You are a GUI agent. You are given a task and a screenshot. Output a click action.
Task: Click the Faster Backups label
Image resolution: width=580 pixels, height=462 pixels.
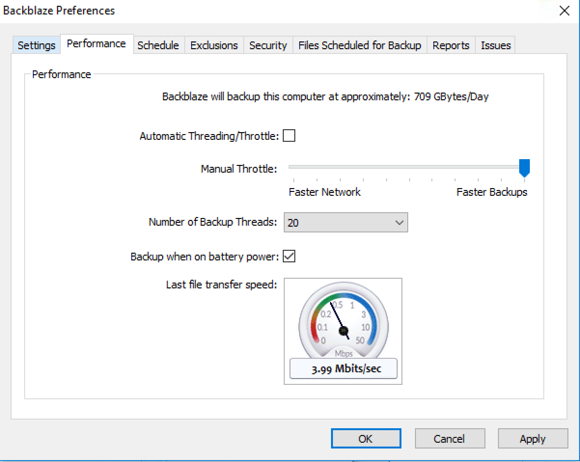point(492,192)
